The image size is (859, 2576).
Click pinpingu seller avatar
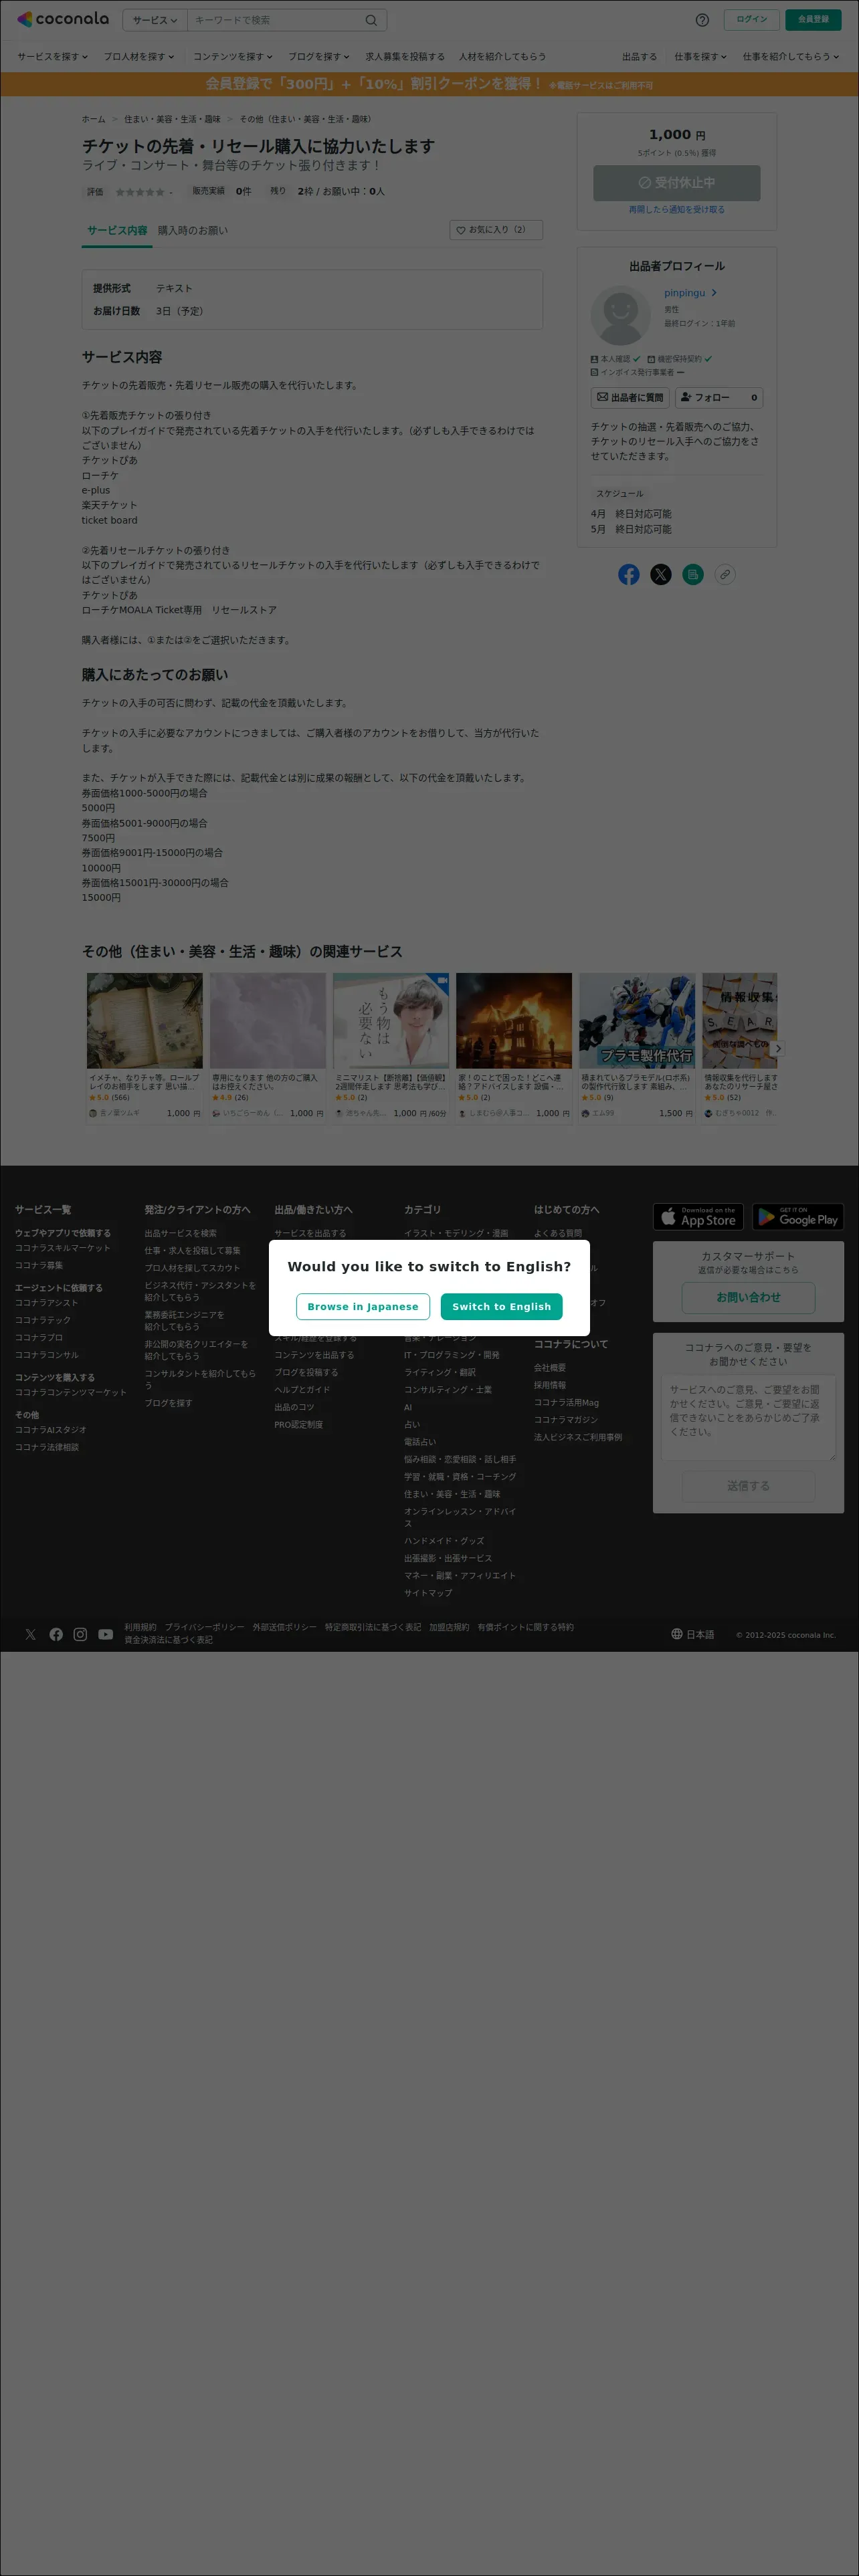coord(620,316)
